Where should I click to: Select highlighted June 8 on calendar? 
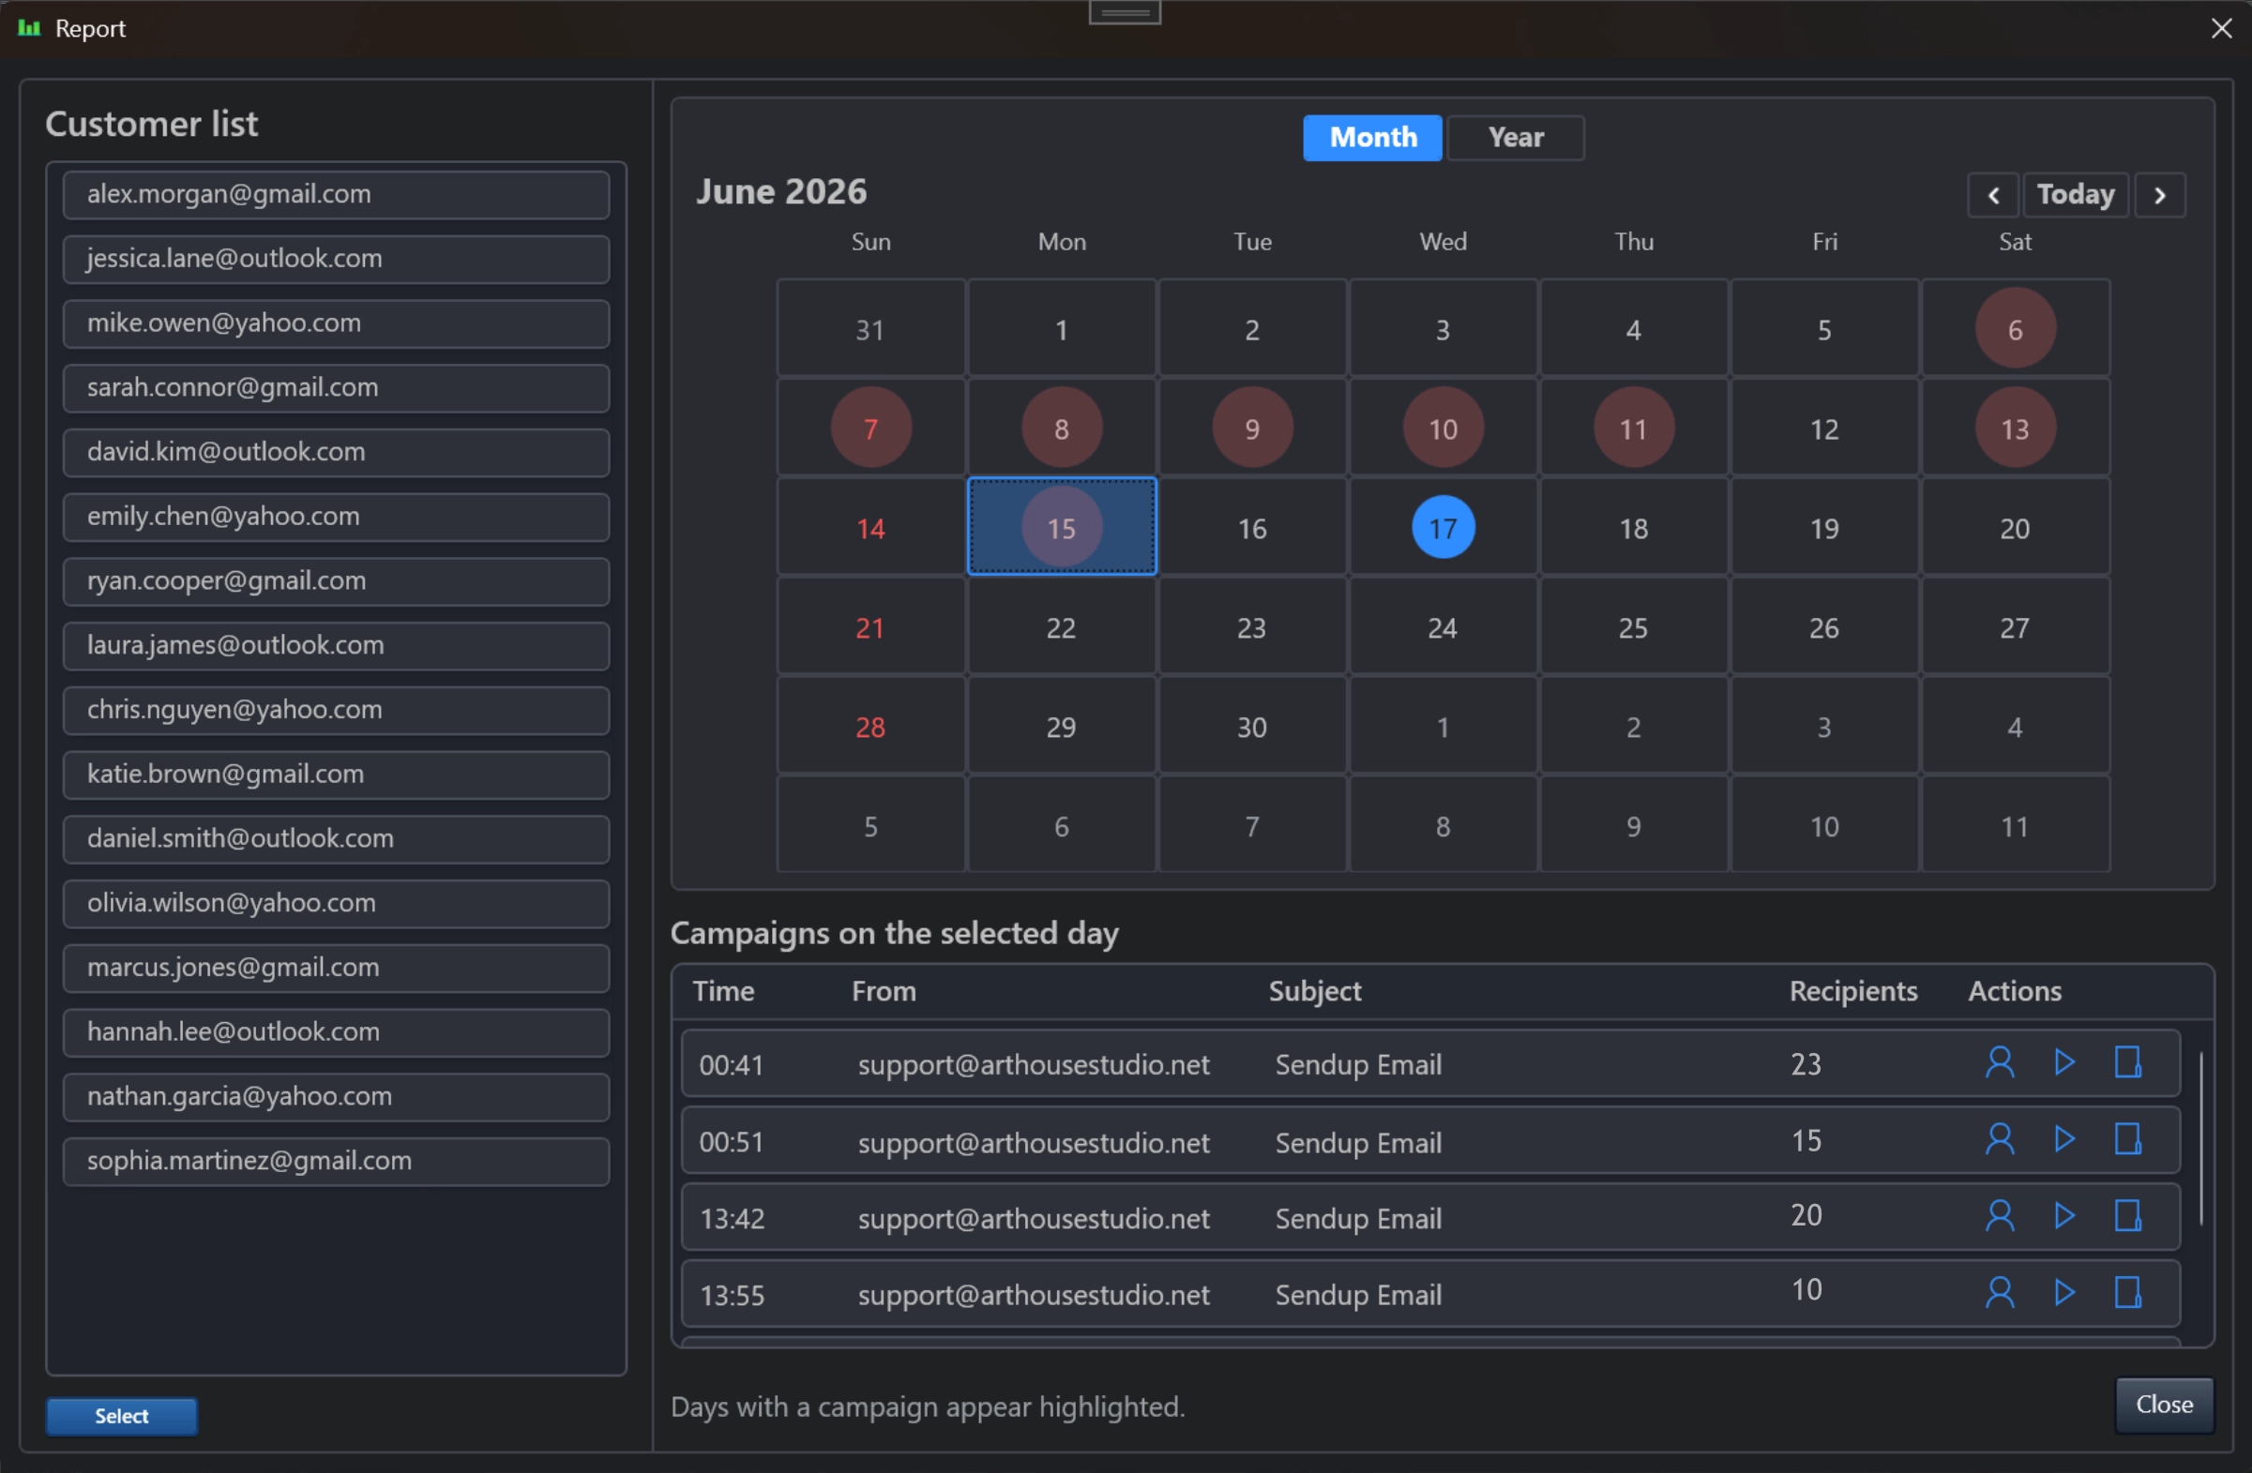pyautogui.click(x=1062, y=428)
